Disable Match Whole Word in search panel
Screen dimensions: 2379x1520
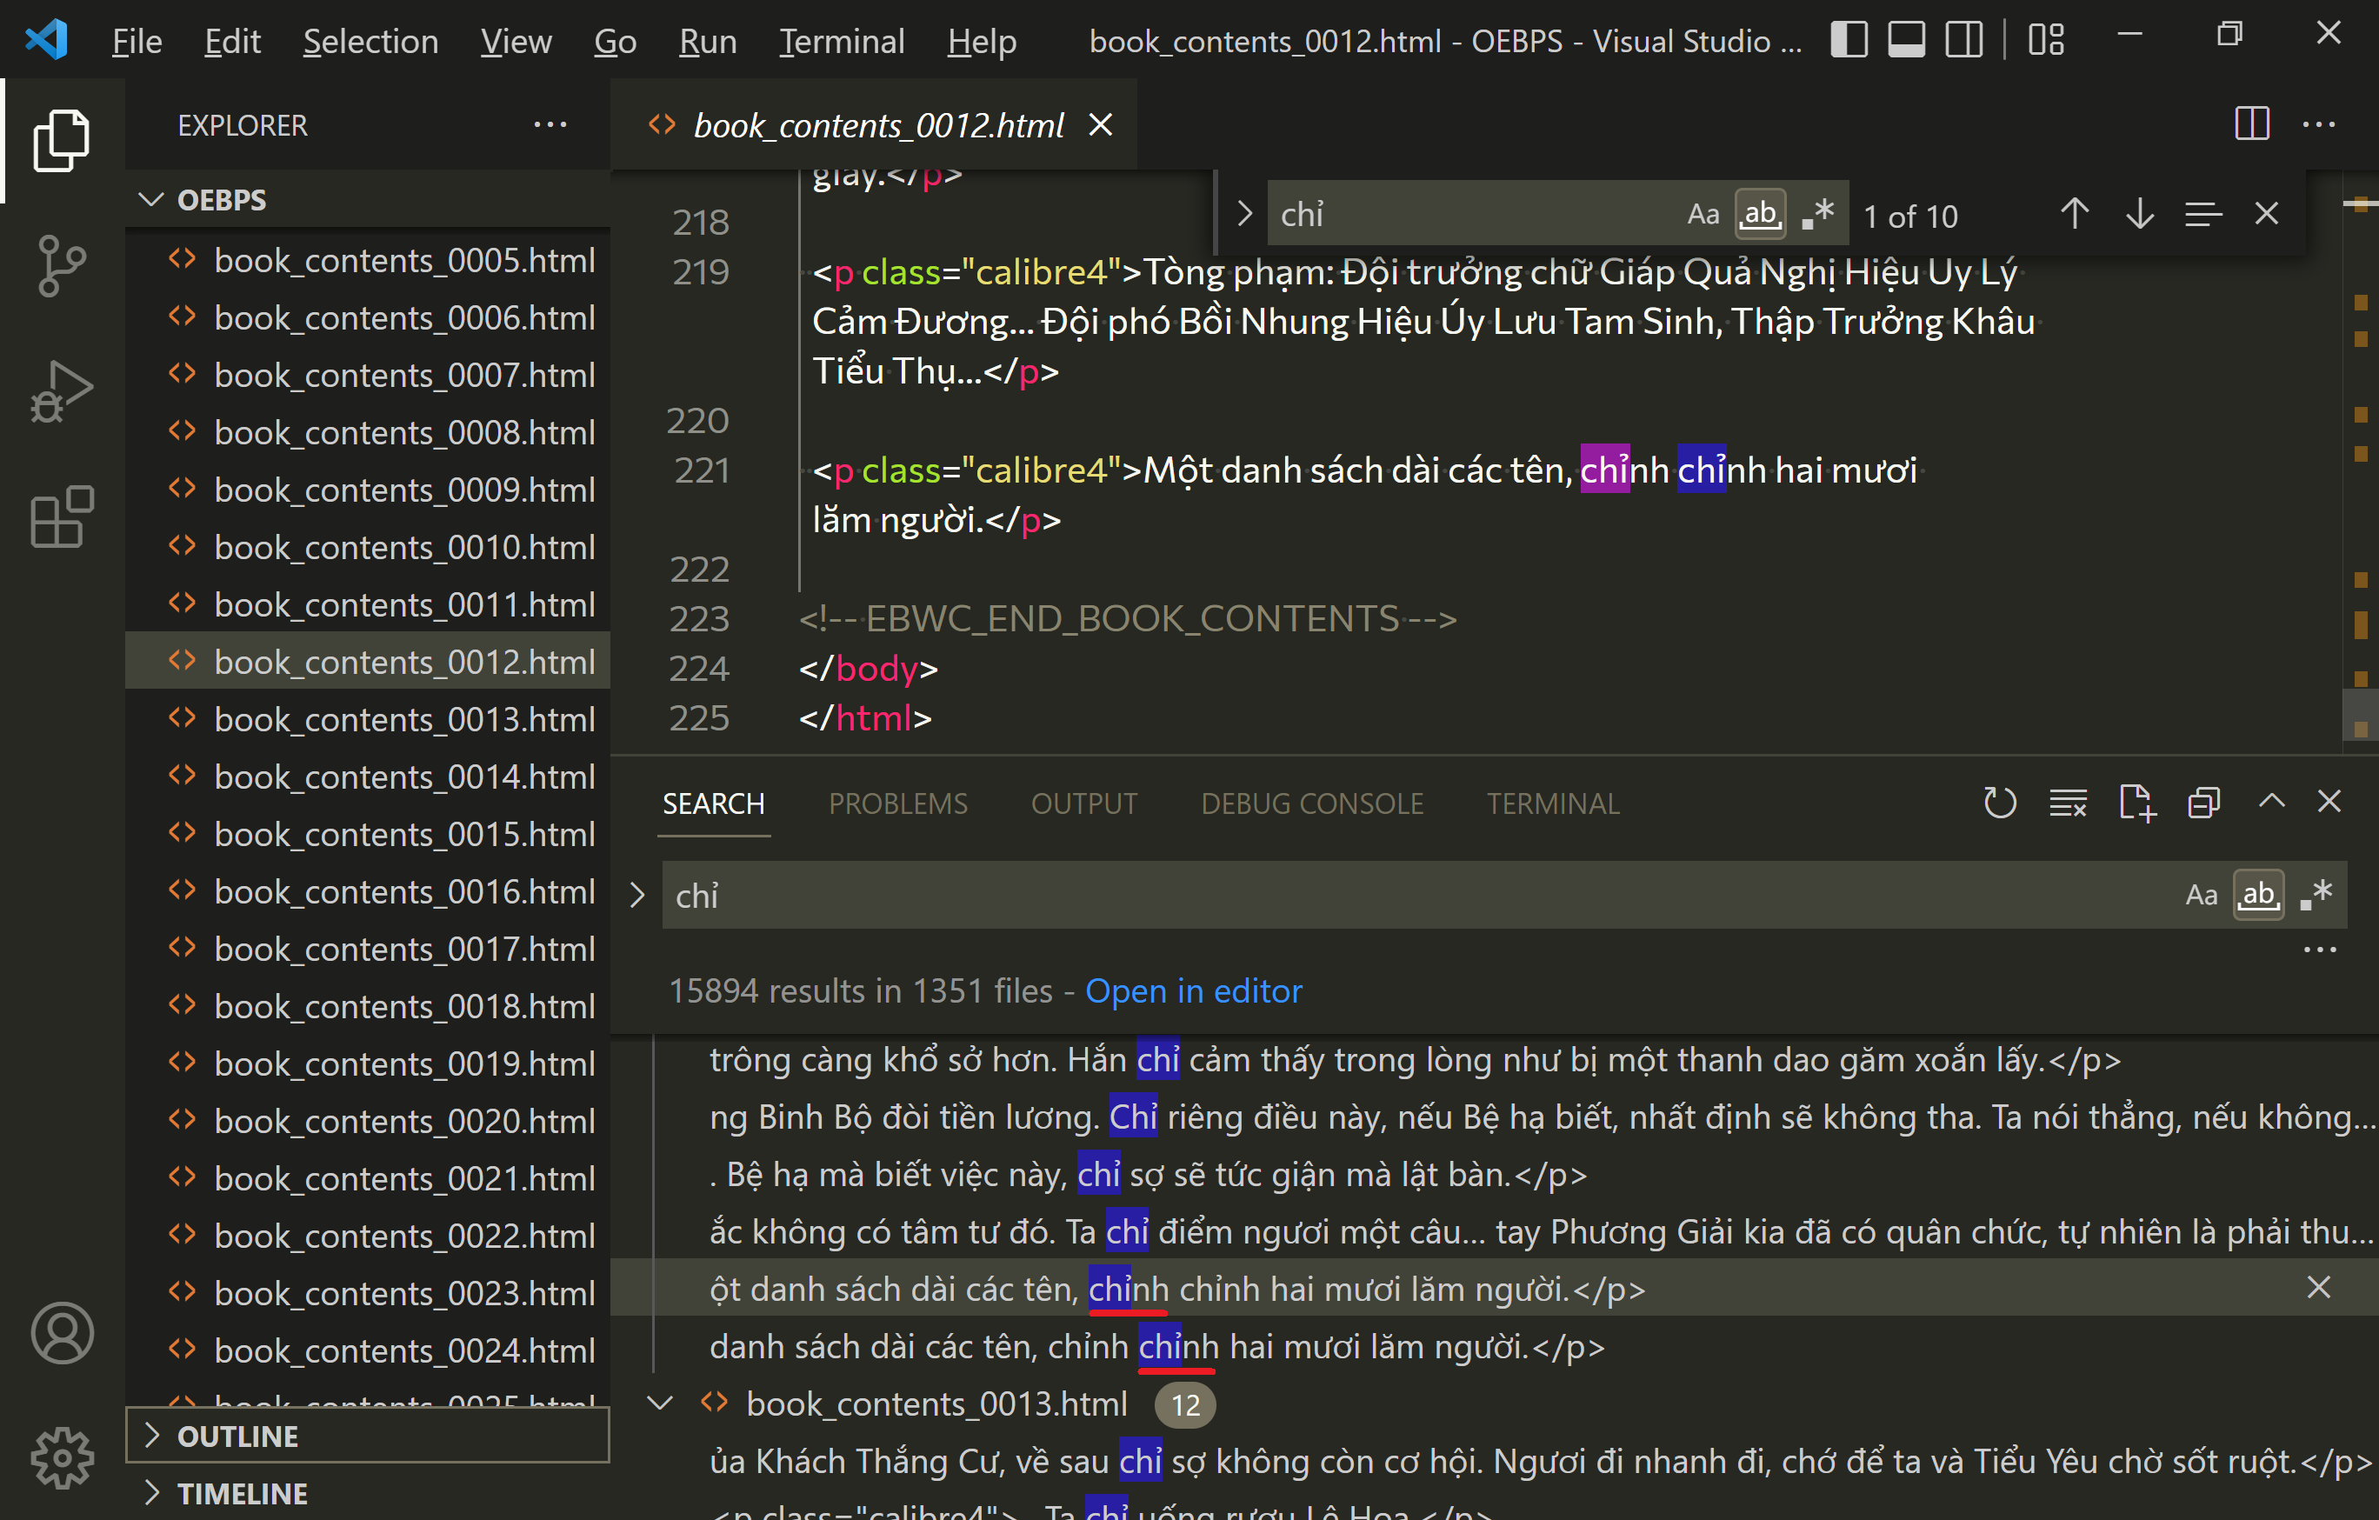2258,895
